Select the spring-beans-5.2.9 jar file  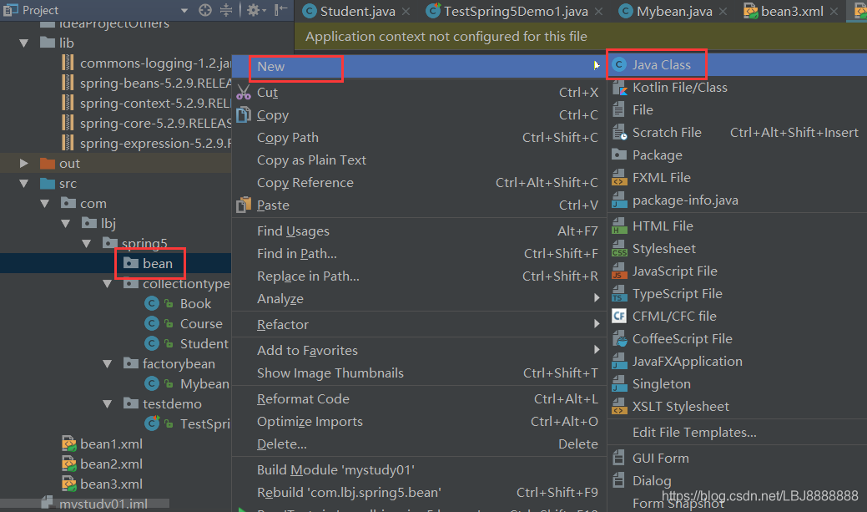point(155,83)
